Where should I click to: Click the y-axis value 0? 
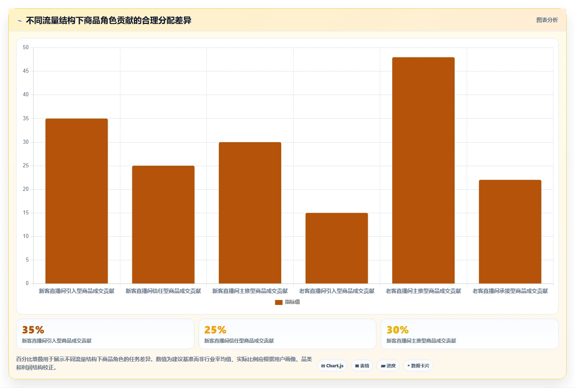pos(27,283)
